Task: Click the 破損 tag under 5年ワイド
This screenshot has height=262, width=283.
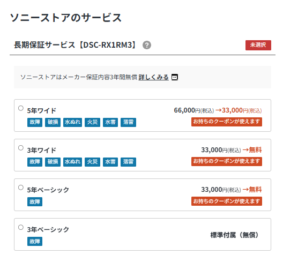Action: pyautogui.click(x=53, y=122)
